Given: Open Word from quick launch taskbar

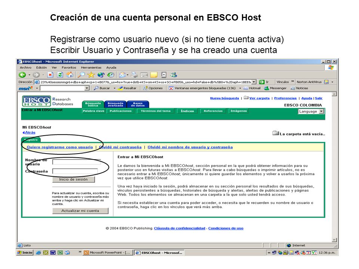Looking at the screenshot, I should (53, 253).
